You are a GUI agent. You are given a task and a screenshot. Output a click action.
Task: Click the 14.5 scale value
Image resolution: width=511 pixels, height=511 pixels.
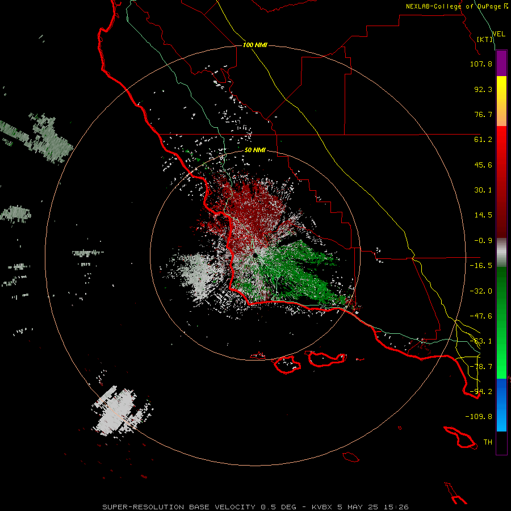[x=483, y=215]
